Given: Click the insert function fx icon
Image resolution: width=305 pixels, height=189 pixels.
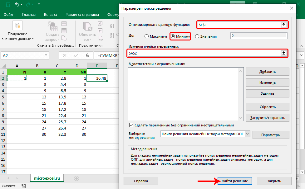Looking at the screenshot, I should coord(87,55).
